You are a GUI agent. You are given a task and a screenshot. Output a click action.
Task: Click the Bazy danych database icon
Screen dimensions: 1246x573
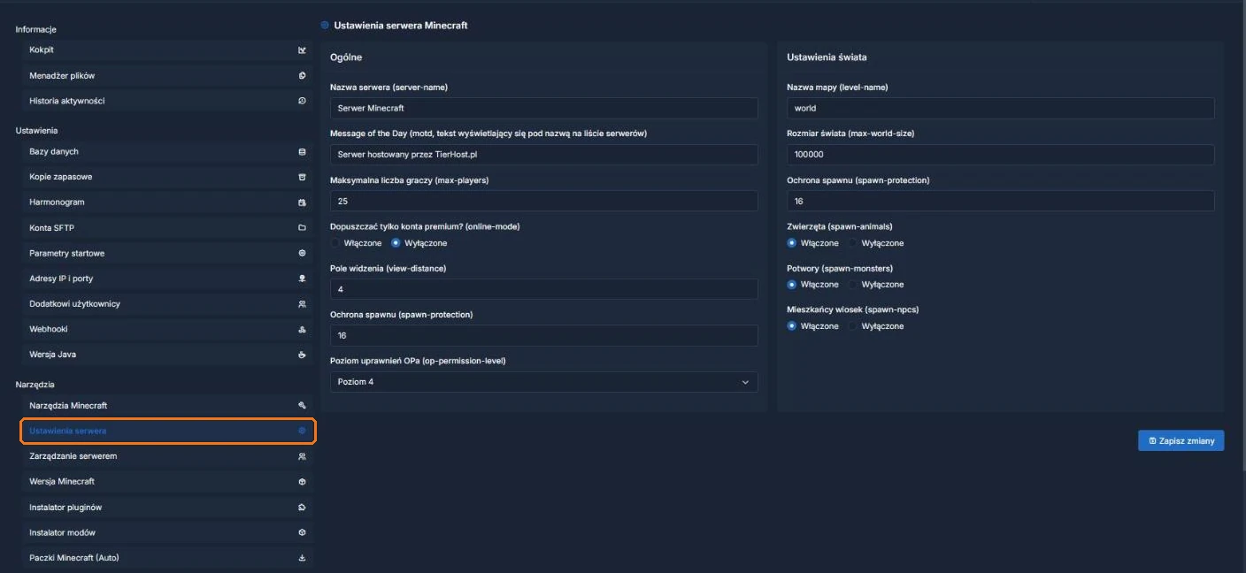click(x=302, y=152)
